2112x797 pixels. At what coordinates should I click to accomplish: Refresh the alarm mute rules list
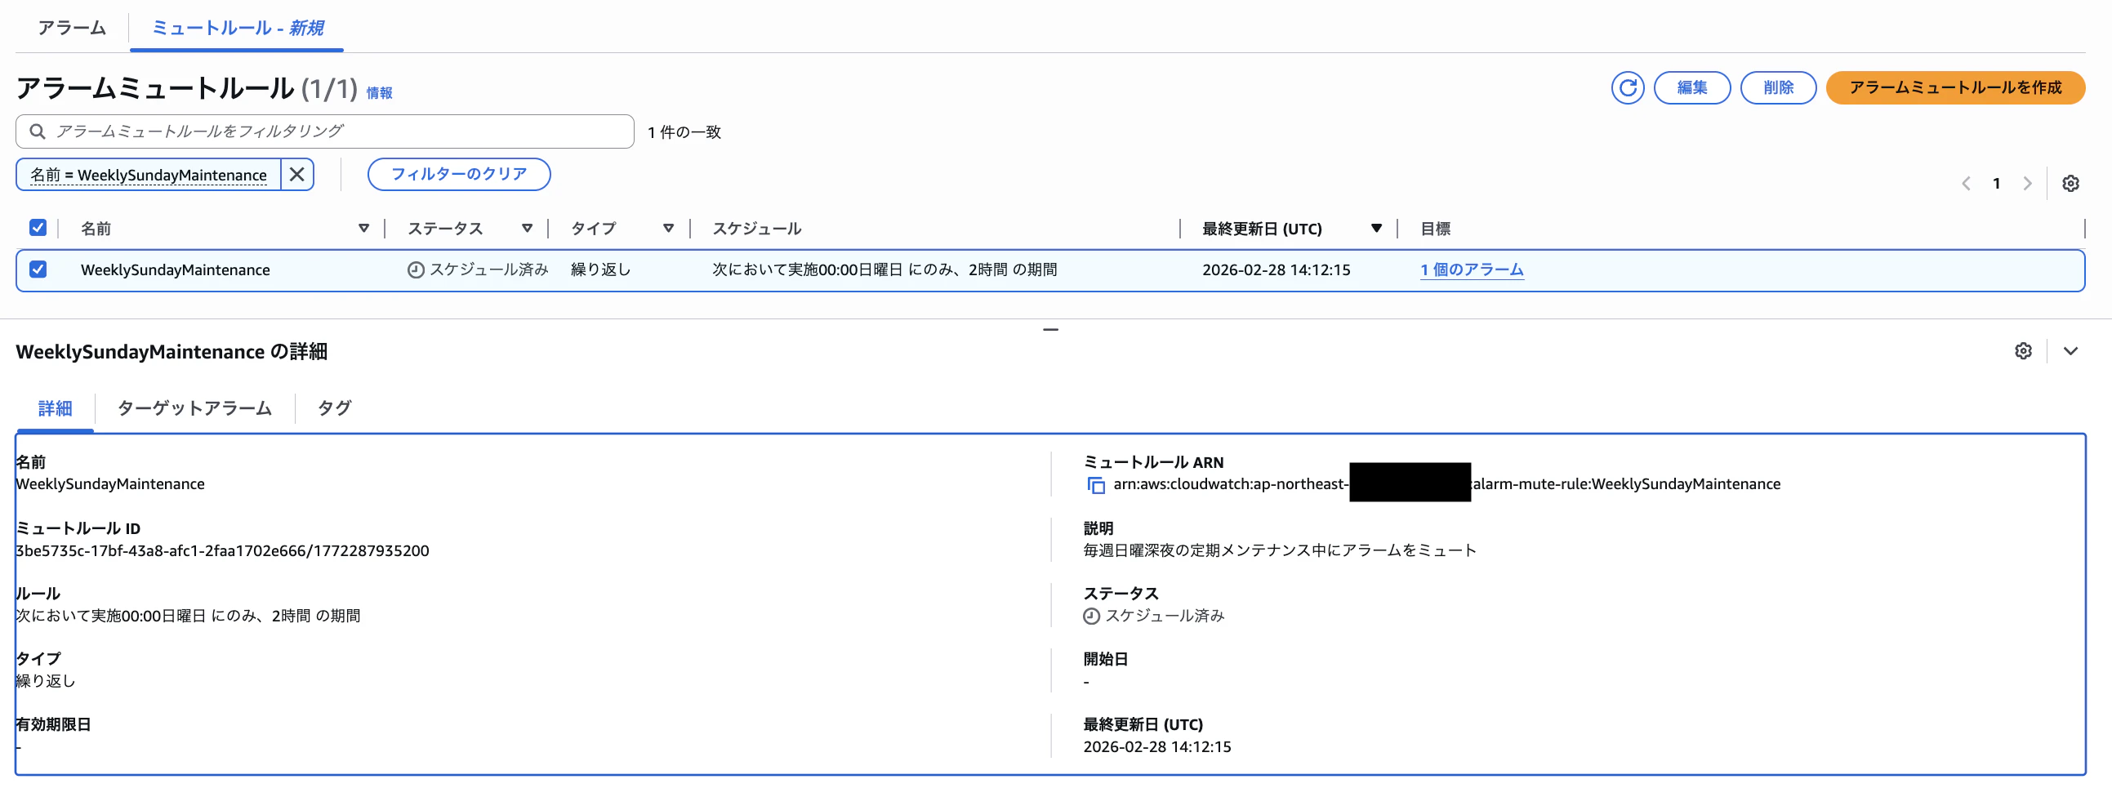(x=1627, y=87)
